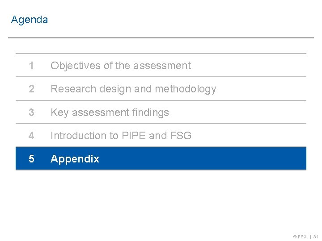Click the thin line above agenda item 1
The height and width of the screenshot is (241, 322).
coord(161,54)
